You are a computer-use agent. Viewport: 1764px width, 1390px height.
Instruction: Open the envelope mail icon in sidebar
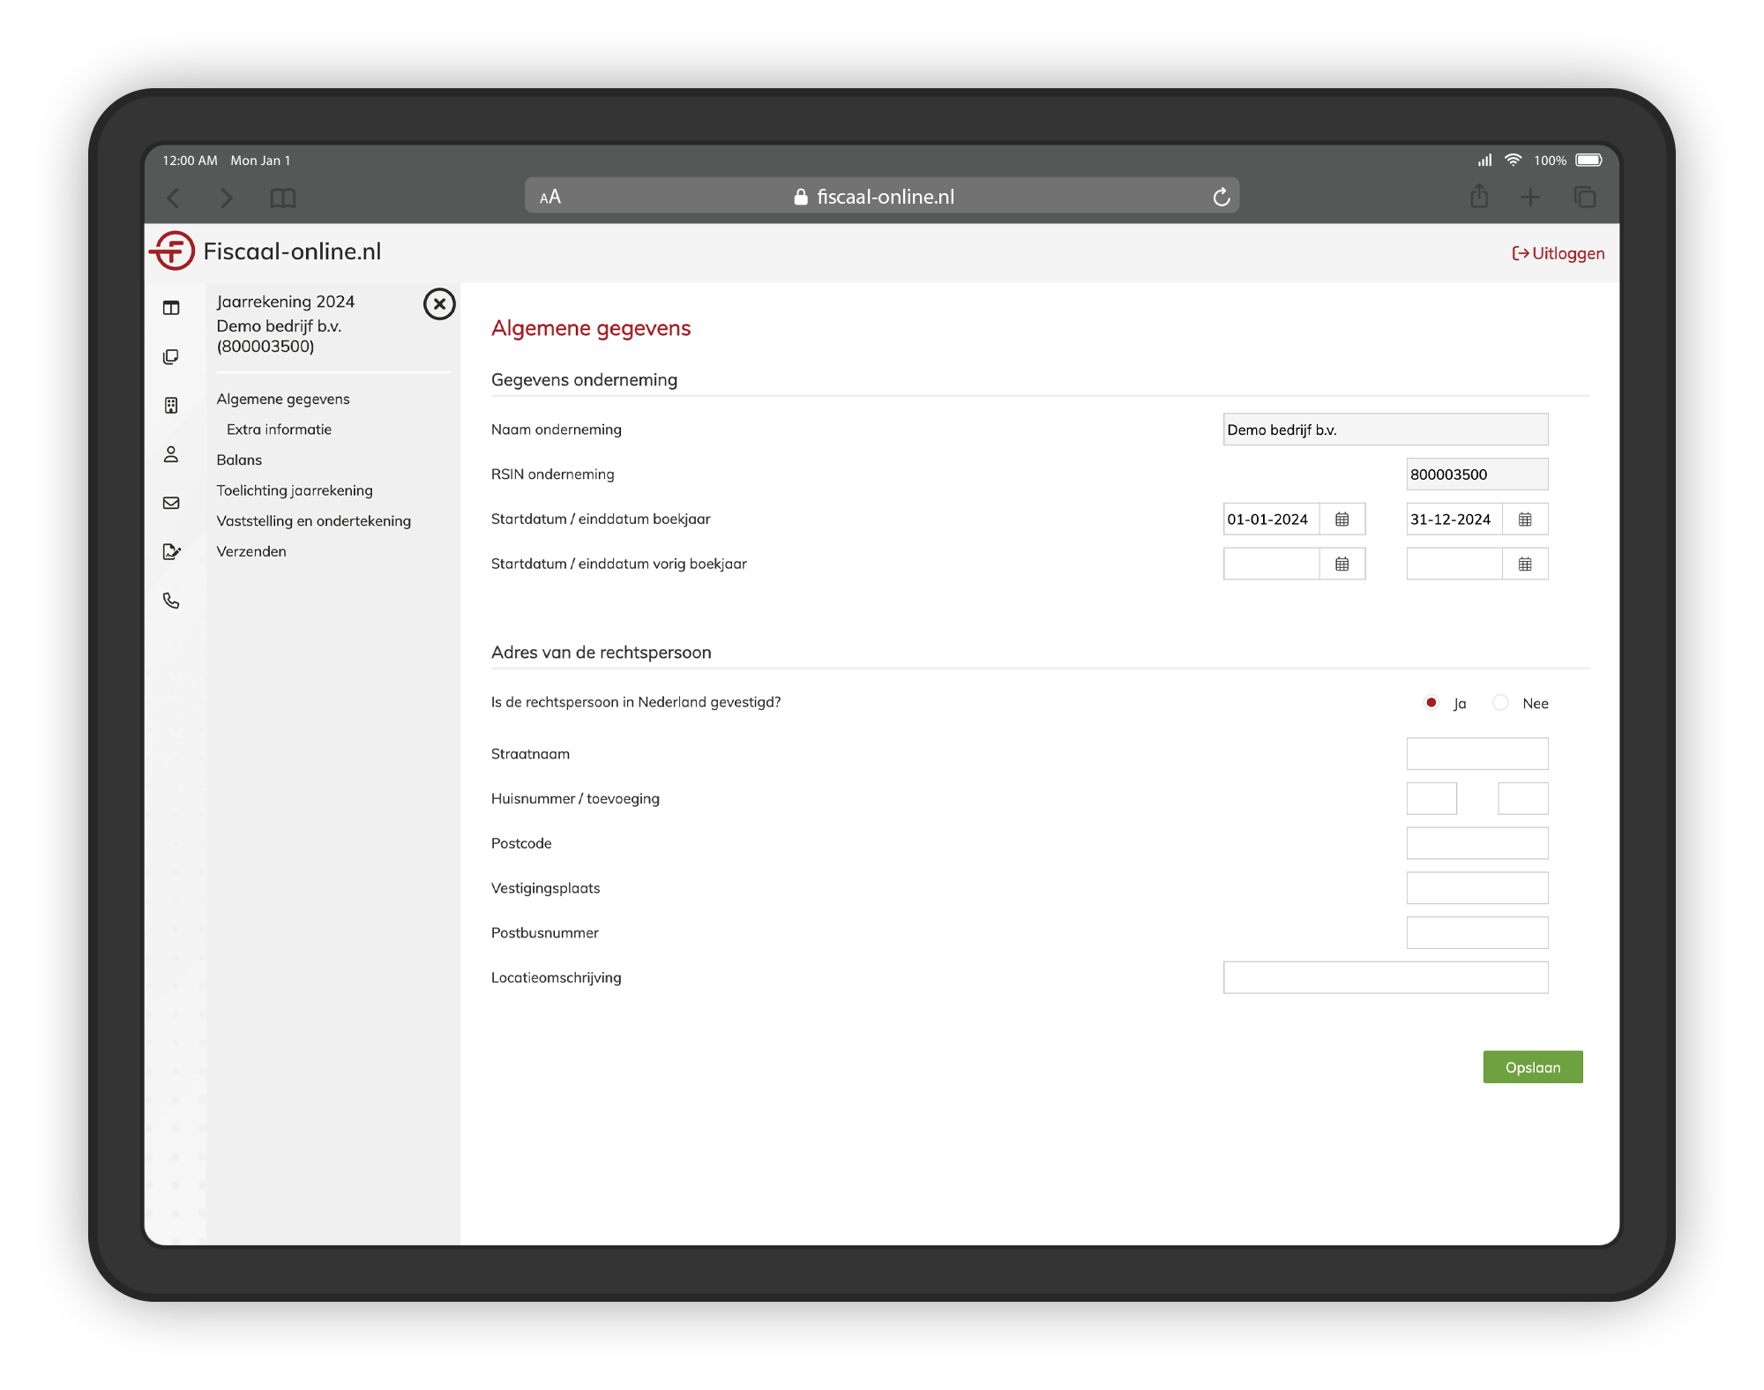coord(171,503)
